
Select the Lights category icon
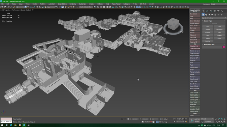tap(209, 14)
